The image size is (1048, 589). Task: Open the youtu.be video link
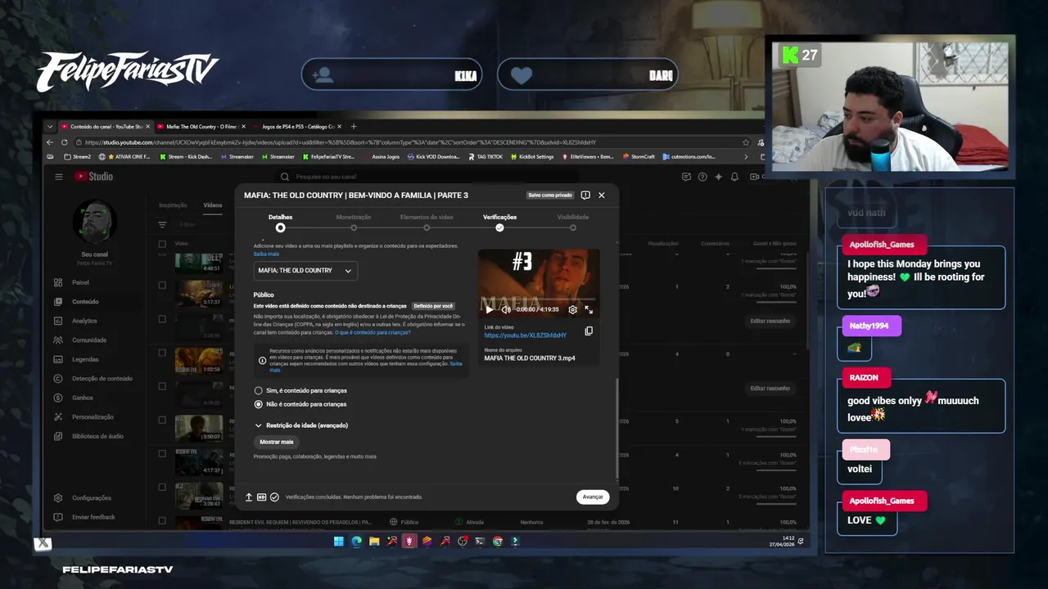tap(525, 335)
